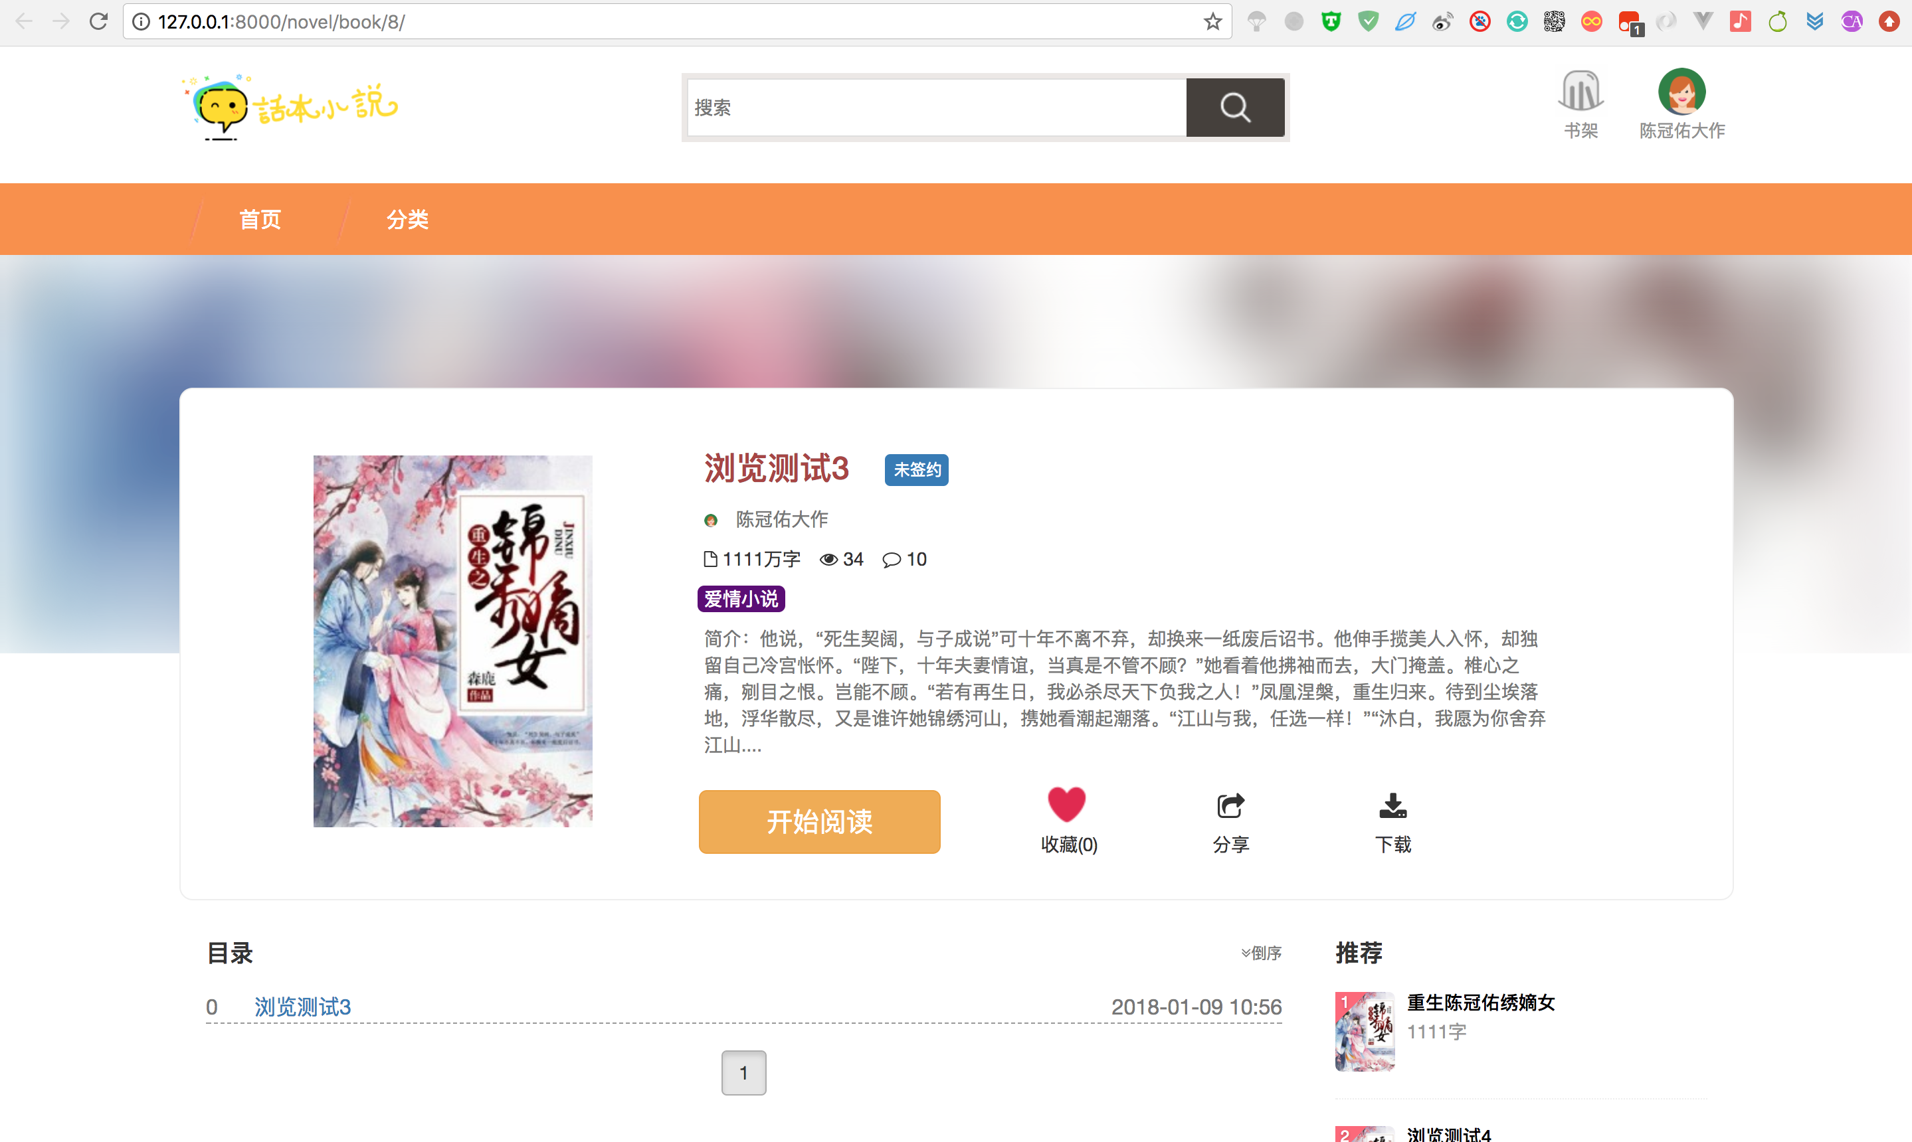1912x1142 pixels.
Task: Open chapter link 浏览测试3 in catalog
Action: click(303, 1007)
